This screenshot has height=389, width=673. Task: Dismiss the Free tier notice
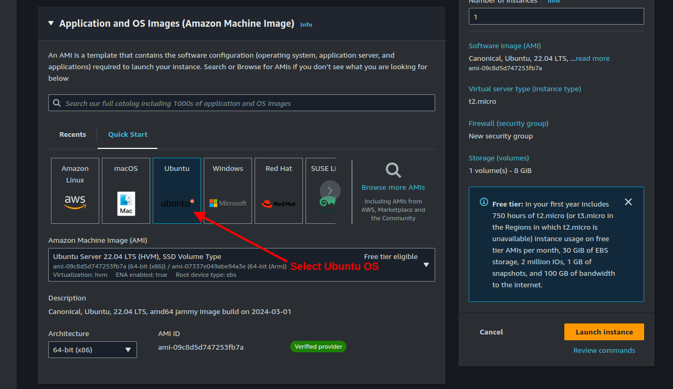[x=628, y=202]
